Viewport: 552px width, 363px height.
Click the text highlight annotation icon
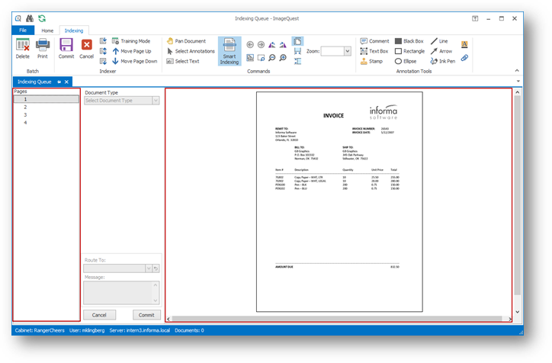tap(464, 44)
